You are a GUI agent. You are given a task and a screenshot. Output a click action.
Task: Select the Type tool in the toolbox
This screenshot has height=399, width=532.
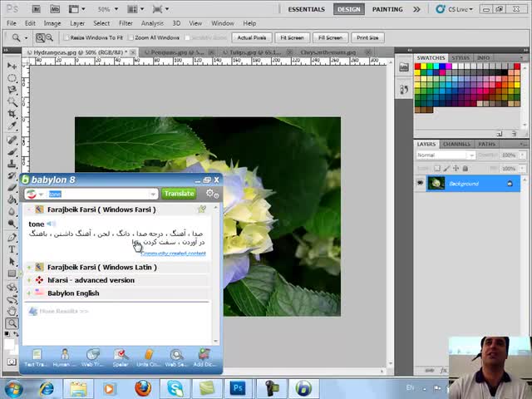click(x=12, y=249)
